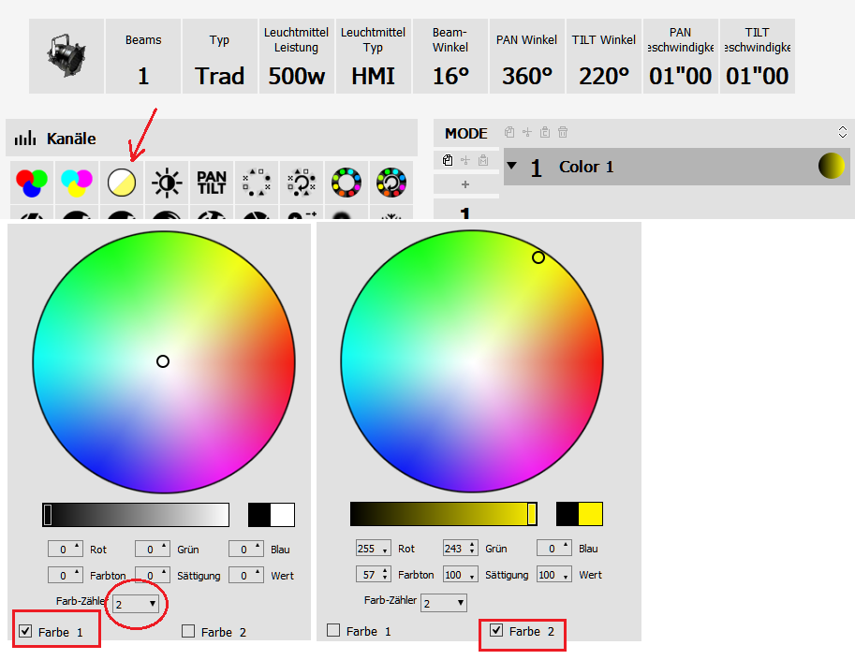The width and height of the screenshot is (855, 660).
Task: Add the PAN TILT channel
Action: coord(212,183)
